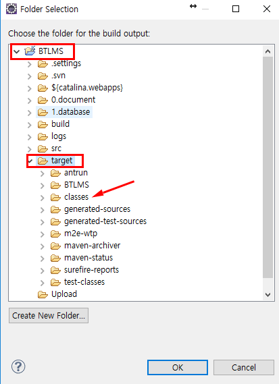
Task: Click the logs folder icon
Action: pyautogui.click(x=43, y=136)
